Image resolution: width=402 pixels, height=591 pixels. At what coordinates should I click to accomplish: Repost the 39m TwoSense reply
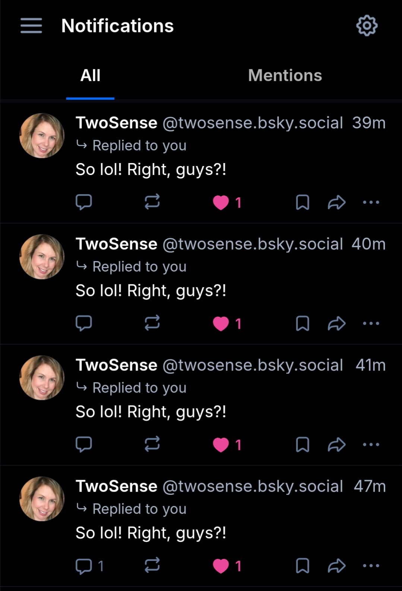[x=152, y=202]
